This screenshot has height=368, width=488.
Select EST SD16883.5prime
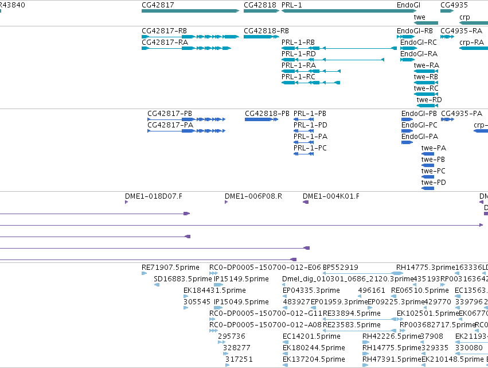(x=183, y=279)
